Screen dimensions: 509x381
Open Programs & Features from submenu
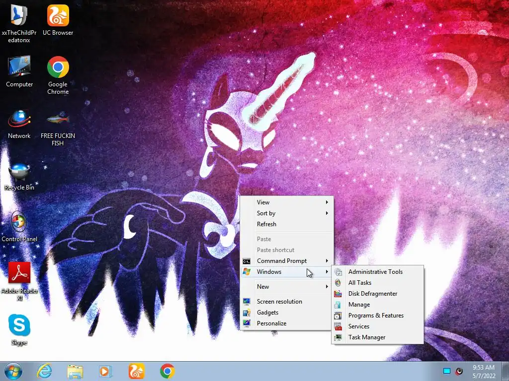click(x=378, y=316)
